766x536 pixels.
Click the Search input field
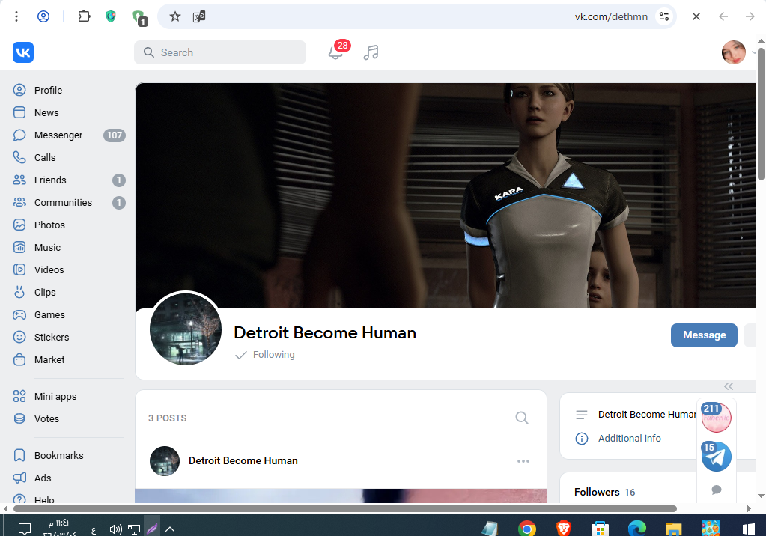pyautogui.click(x=220, y=52)
